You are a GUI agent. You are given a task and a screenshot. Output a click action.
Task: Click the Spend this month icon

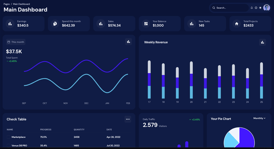pyautogui.click(x=55, y=24)
